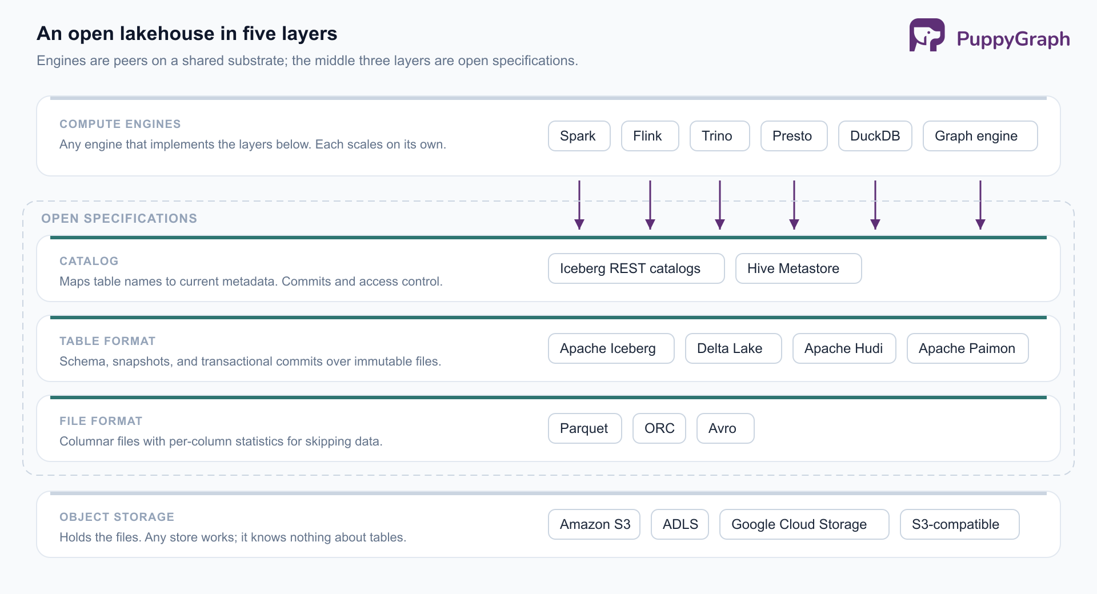Click the Apache Iceberg chip
This screenshot has width=1097, height=594.
(x=611, y=348)
